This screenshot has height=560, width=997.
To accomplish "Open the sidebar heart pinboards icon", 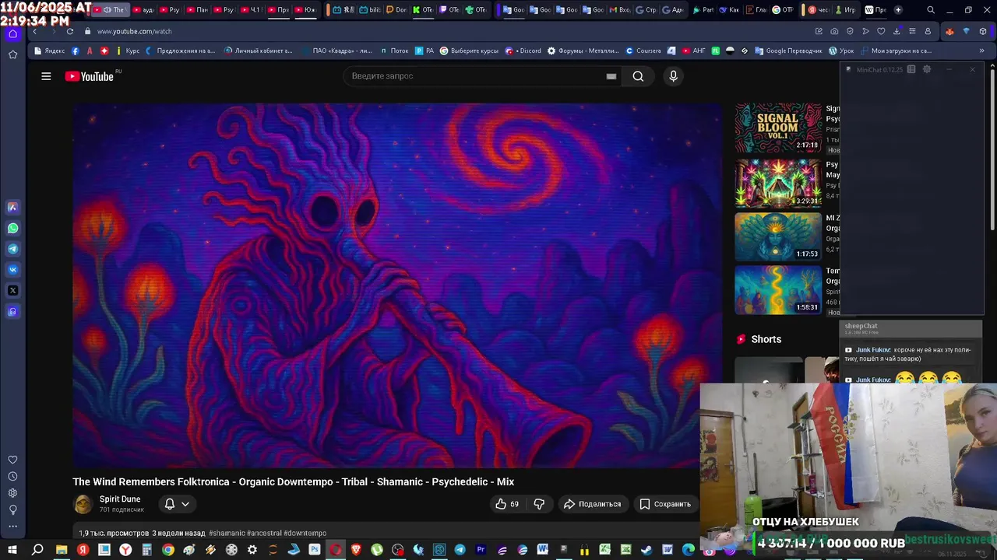I will pos(12,460).
